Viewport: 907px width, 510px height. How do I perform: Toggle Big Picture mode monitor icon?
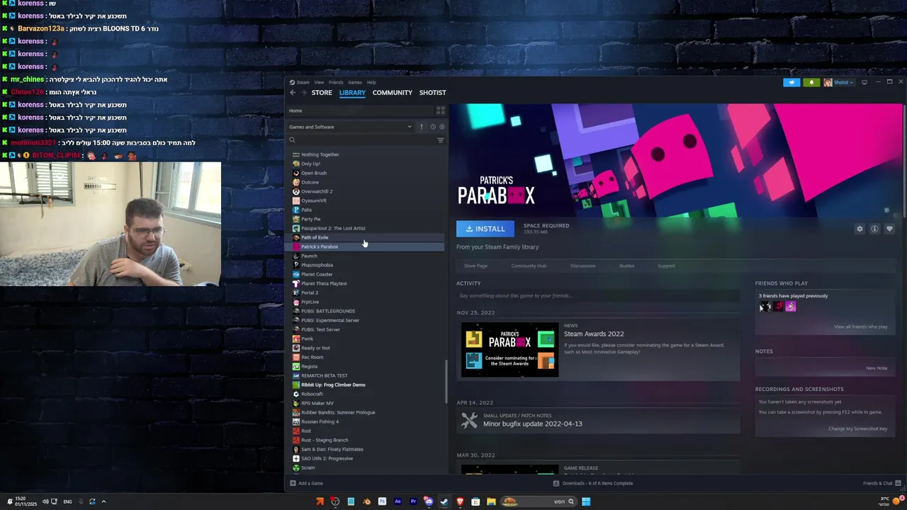coord(864,82)
